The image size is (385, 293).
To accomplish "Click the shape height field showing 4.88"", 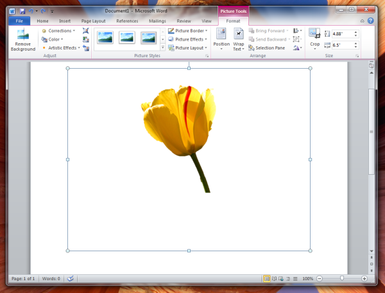I will 343,33.
